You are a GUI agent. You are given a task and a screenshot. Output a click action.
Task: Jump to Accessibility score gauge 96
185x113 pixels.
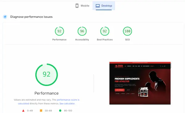click(82, 31)
